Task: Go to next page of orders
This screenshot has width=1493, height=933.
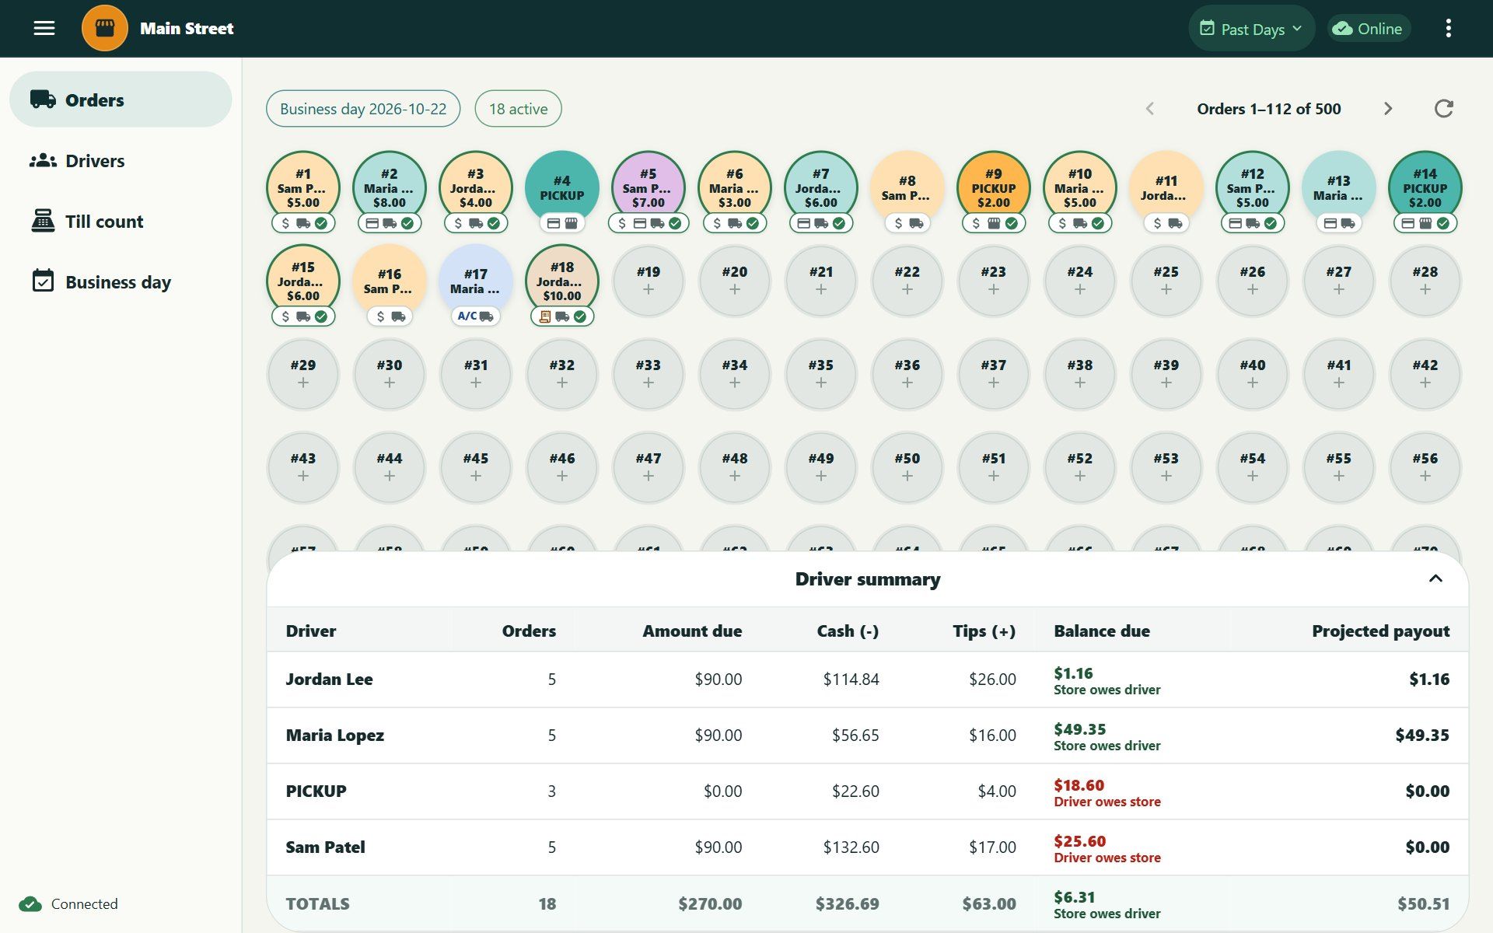Action: click(1388, 109)
